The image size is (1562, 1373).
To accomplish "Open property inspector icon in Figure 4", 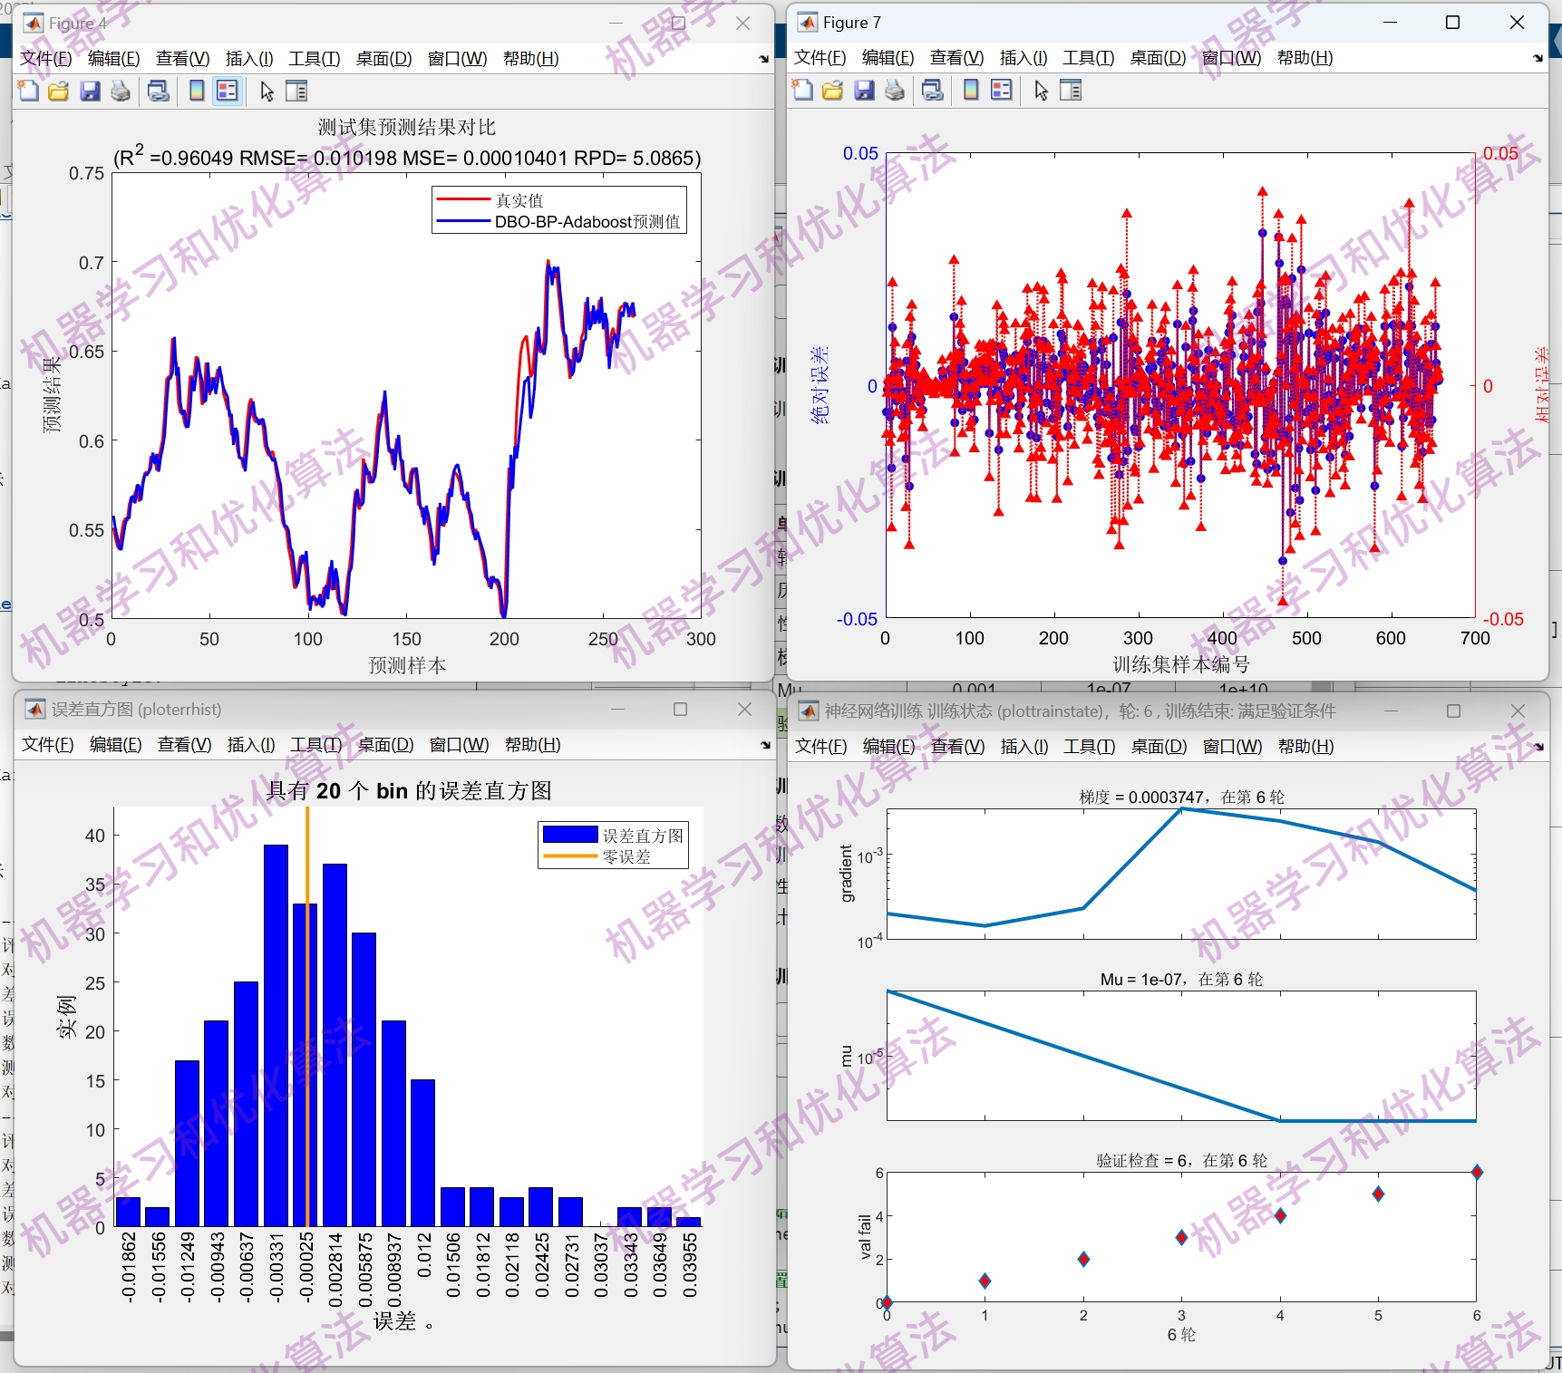I will coord(296,91).
